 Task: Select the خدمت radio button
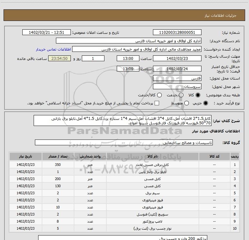181,95
